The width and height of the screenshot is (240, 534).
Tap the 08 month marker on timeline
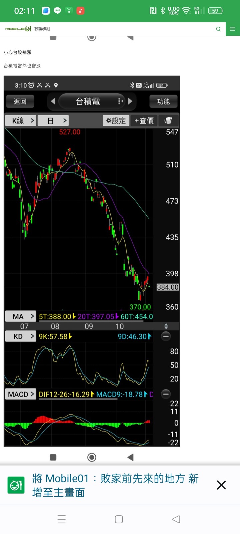click(x=55, y=326)
